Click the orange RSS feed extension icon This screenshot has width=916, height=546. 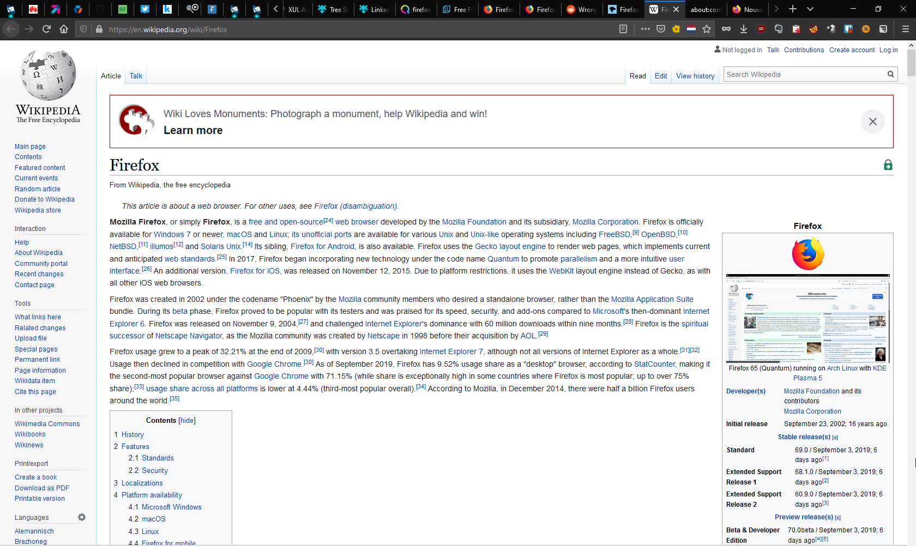pos(866,29)
